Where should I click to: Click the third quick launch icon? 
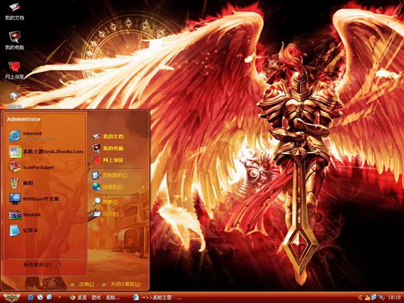[x=49, y=297]
